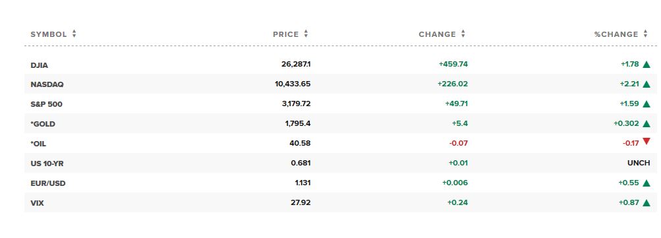Click the %CHANGE column header label
The width and height of the screenshot is (661, 238).
coord(616,34)
